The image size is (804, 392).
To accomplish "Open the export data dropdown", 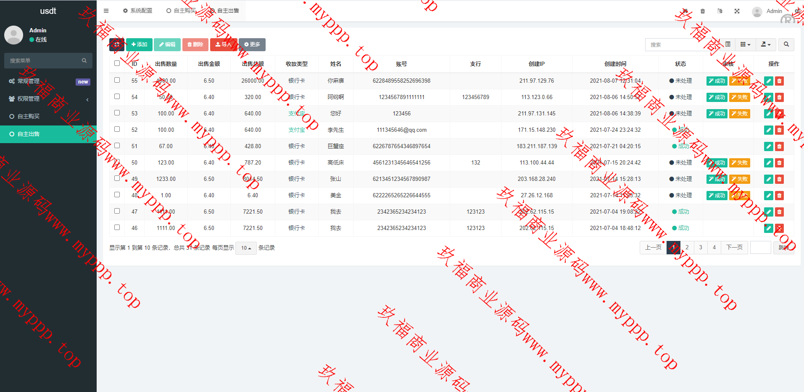I will 766,44.
